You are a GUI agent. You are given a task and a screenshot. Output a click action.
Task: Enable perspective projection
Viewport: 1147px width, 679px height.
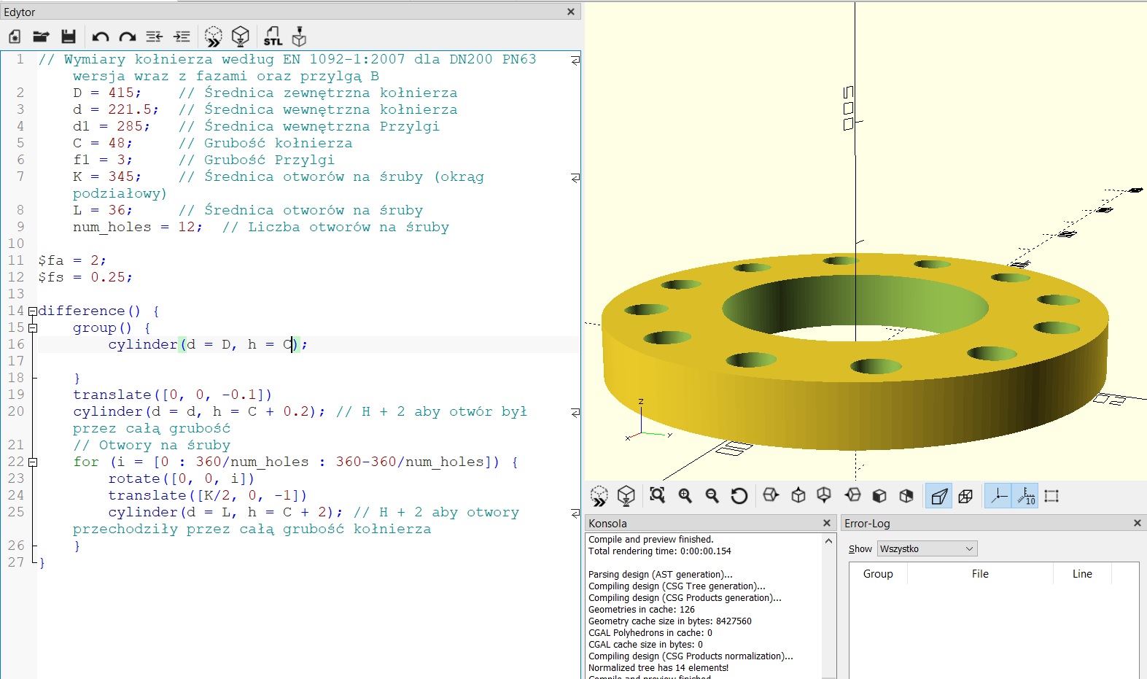click(939, 496)
